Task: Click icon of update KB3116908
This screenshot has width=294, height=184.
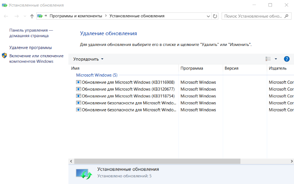Action: pos(78,82)
